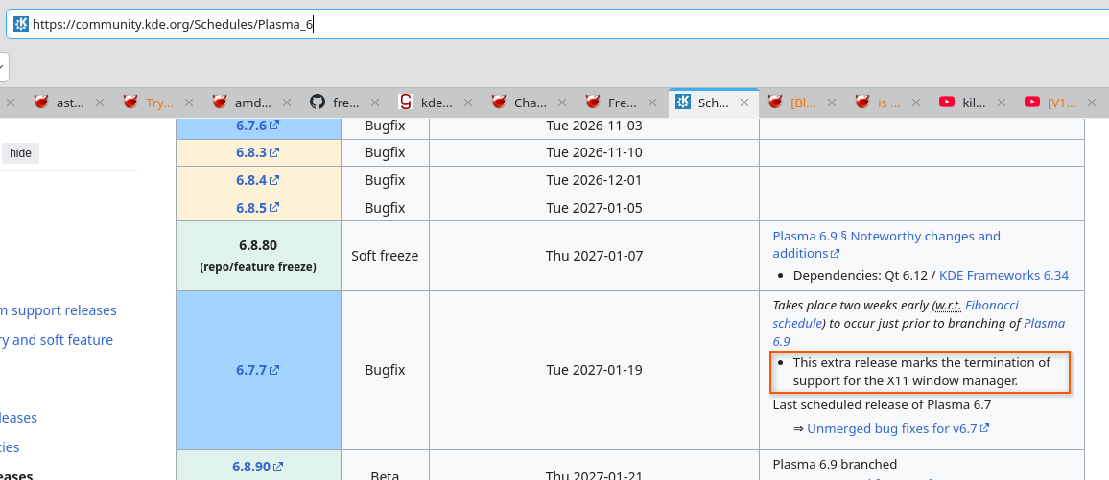Click the 'Soft freeze' cell
The image size is (1109, 480).
(385, 256)
